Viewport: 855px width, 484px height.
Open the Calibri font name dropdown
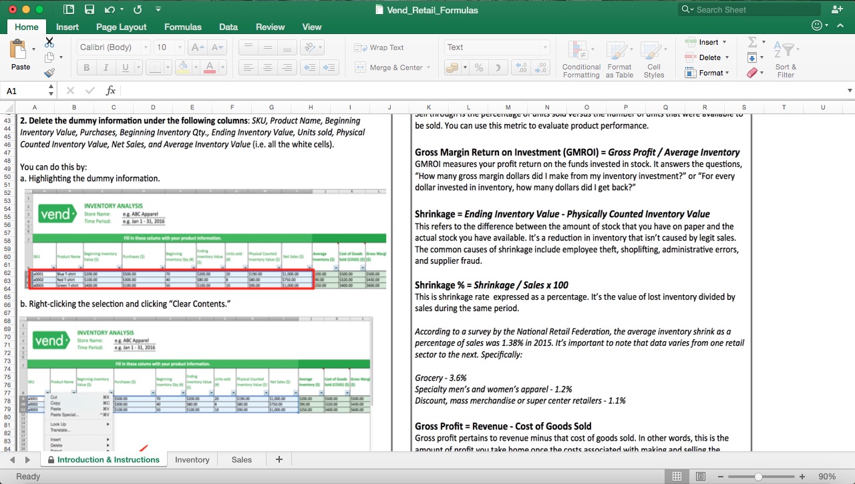[x=144, y=47]
